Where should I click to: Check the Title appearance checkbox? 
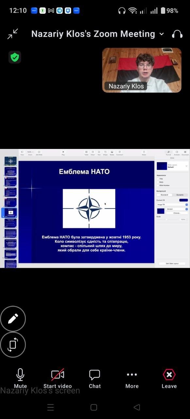[158, 179]
